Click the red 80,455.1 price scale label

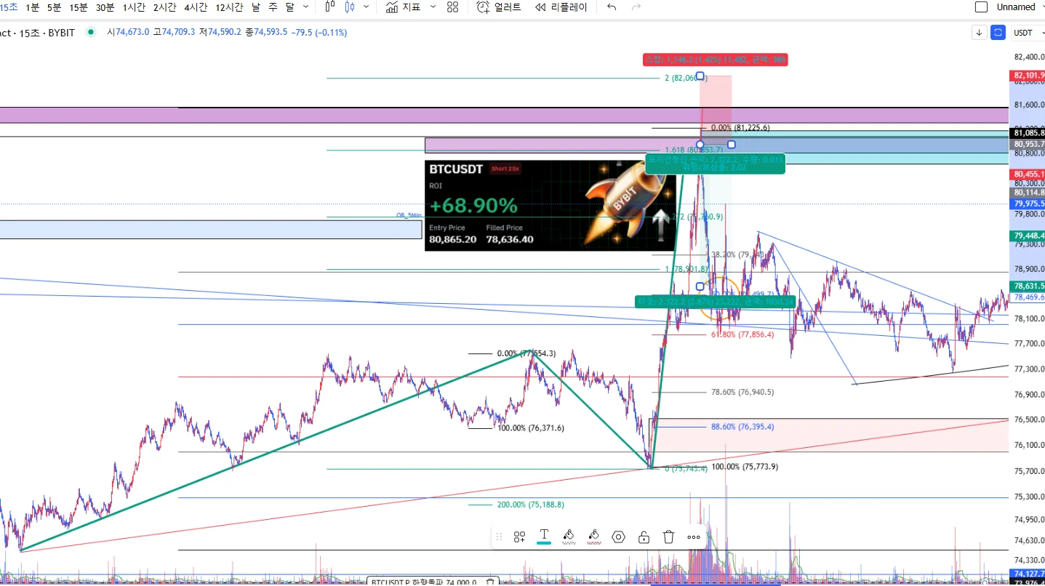click(x=1028, y=174)
